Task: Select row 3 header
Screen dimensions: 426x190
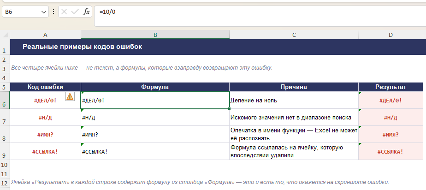Action: click(5, 69)
